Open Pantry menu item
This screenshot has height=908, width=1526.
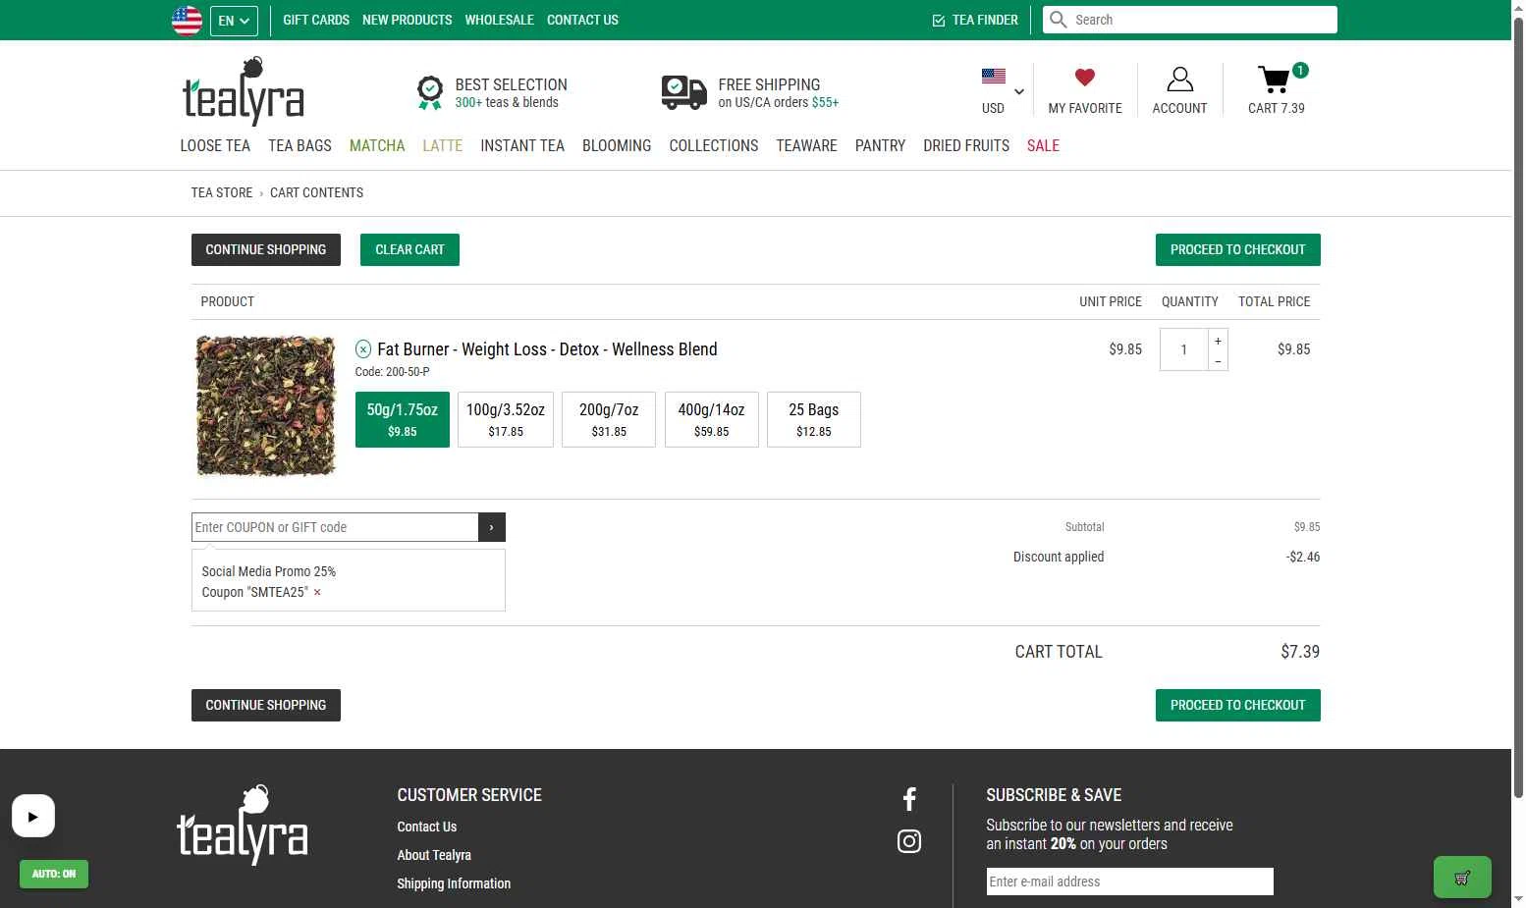(880, 145)
